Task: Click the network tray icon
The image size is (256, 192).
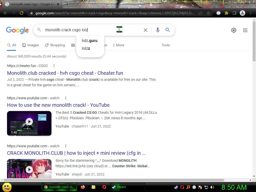Action: [x=206, y=187]
